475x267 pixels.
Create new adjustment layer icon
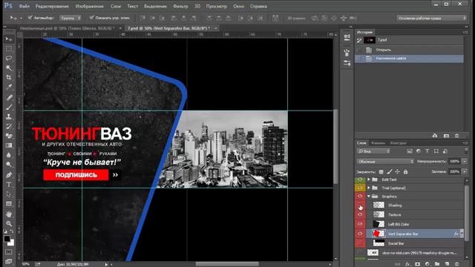[x=427, y=264]
